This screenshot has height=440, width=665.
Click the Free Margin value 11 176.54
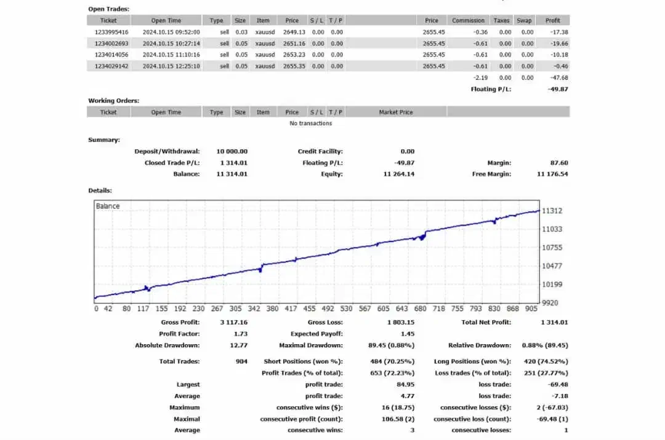551,174
